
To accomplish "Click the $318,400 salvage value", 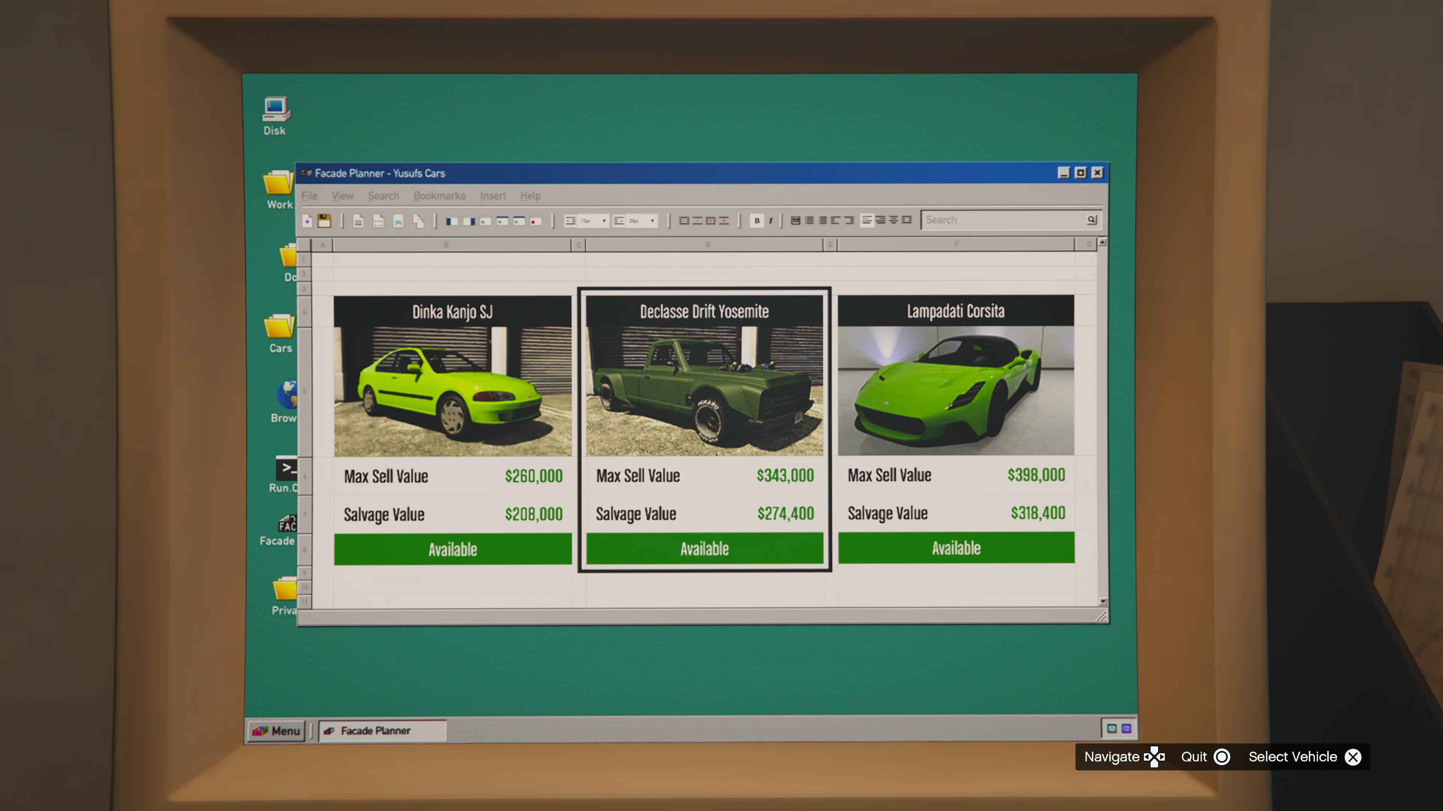I will 1038,513.
